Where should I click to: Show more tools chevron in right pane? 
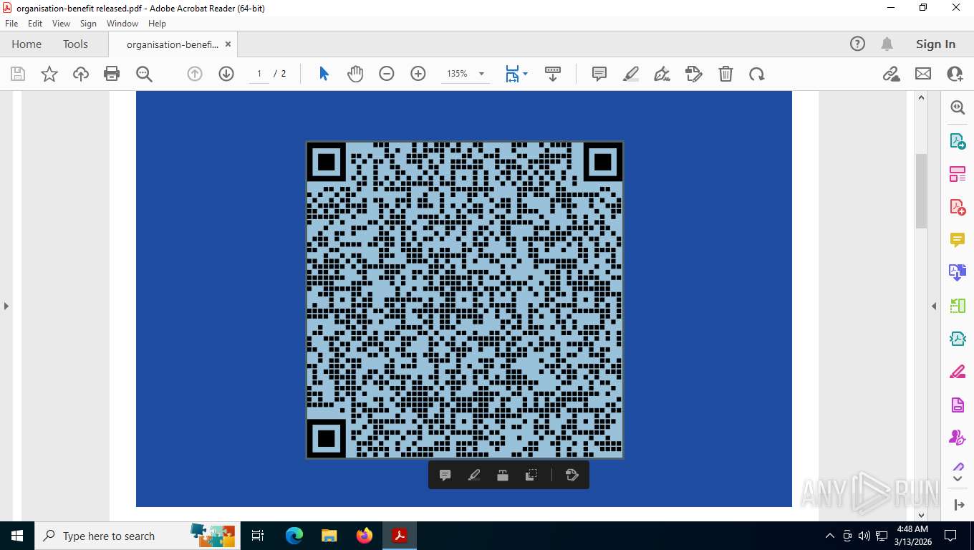[x=958, y=478]
